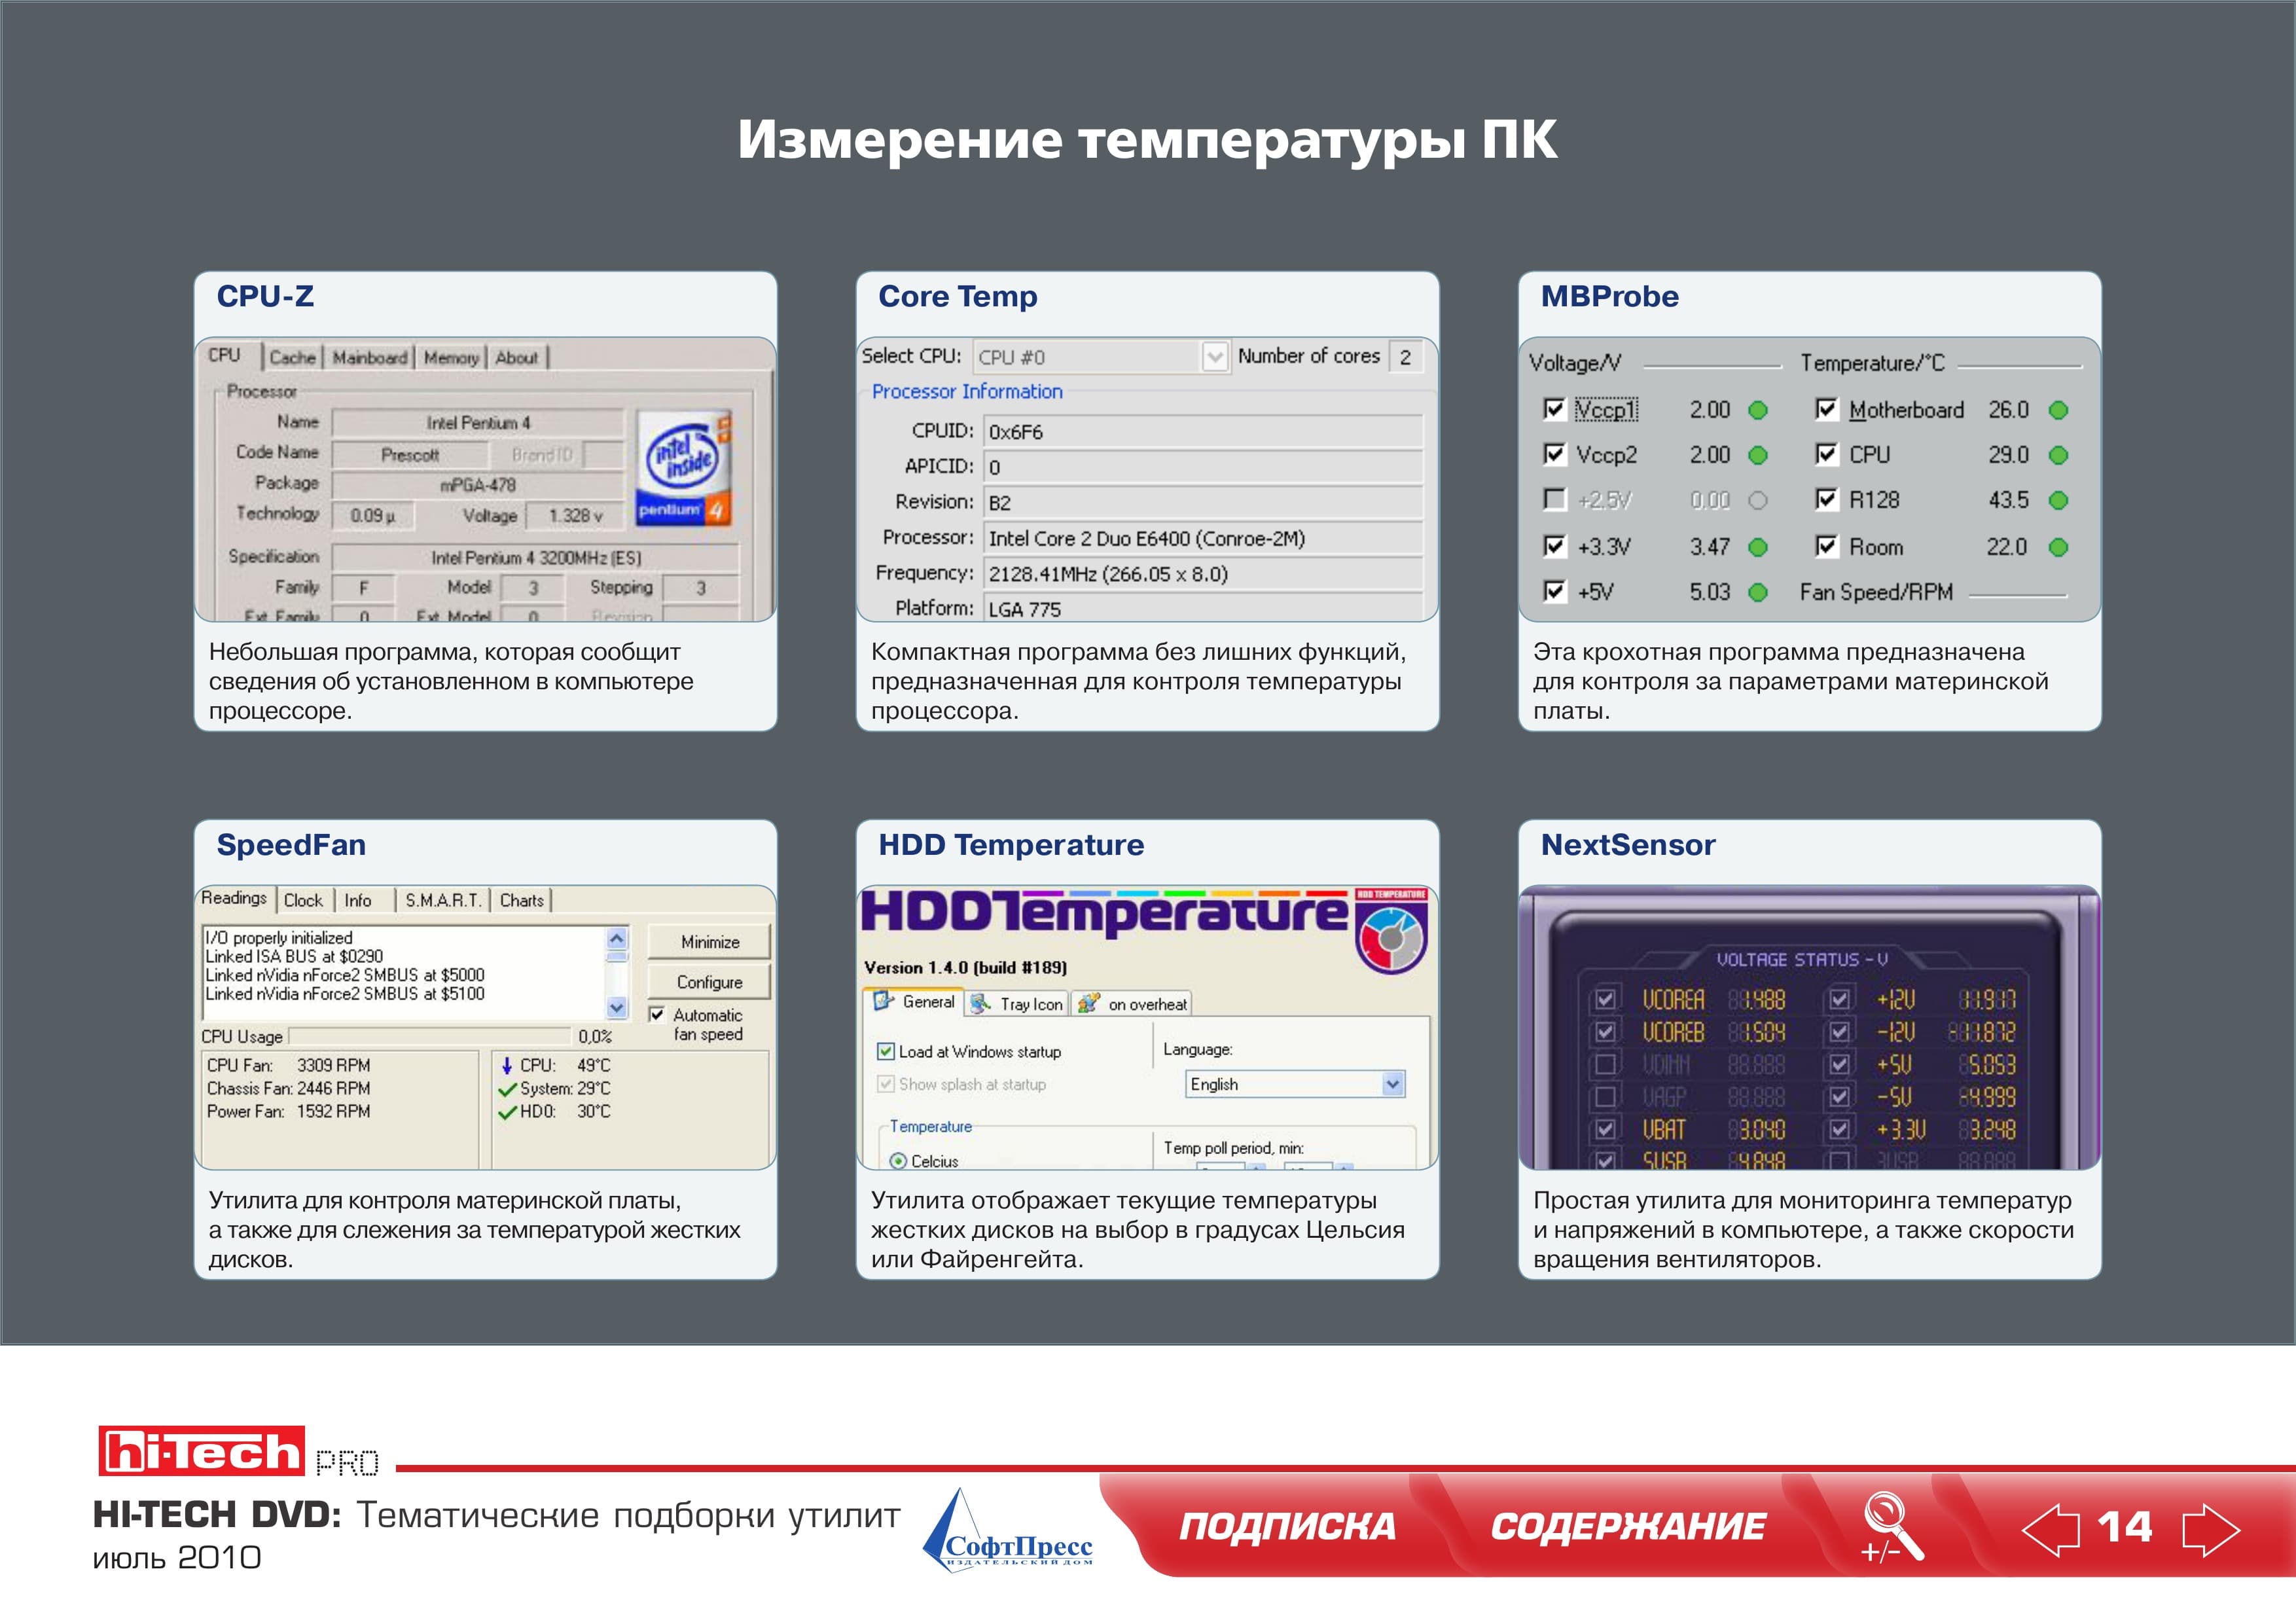The width and height of the screenshot is (2296, 1624).
Task: Enable the +2.5V checkbox in MBProbe
Action: pyautogui.click(x=1554, y=499)
